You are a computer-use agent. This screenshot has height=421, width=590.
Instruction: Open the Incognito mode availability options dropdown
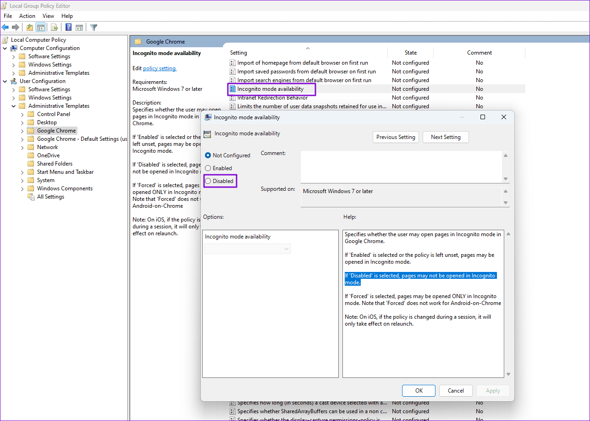pos(286,249)
